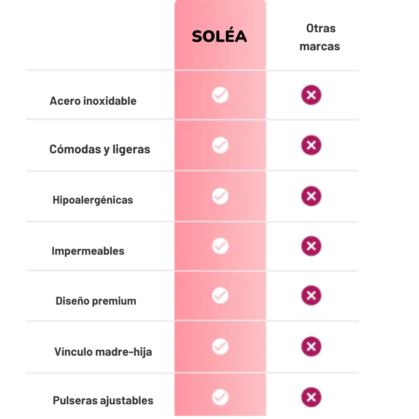Select the Acero inoxidable feature label
419x419 pixels.
click(93, 101)
